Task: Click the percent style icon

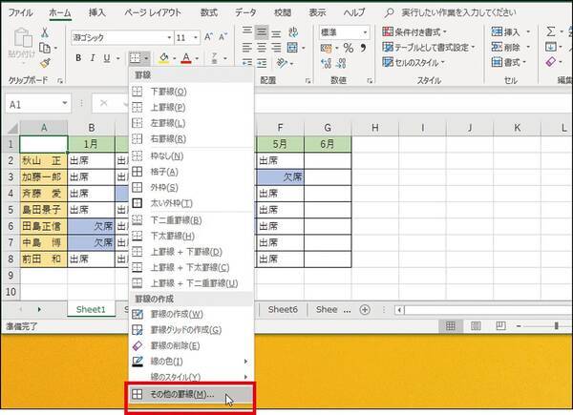Action: (349, 49)
